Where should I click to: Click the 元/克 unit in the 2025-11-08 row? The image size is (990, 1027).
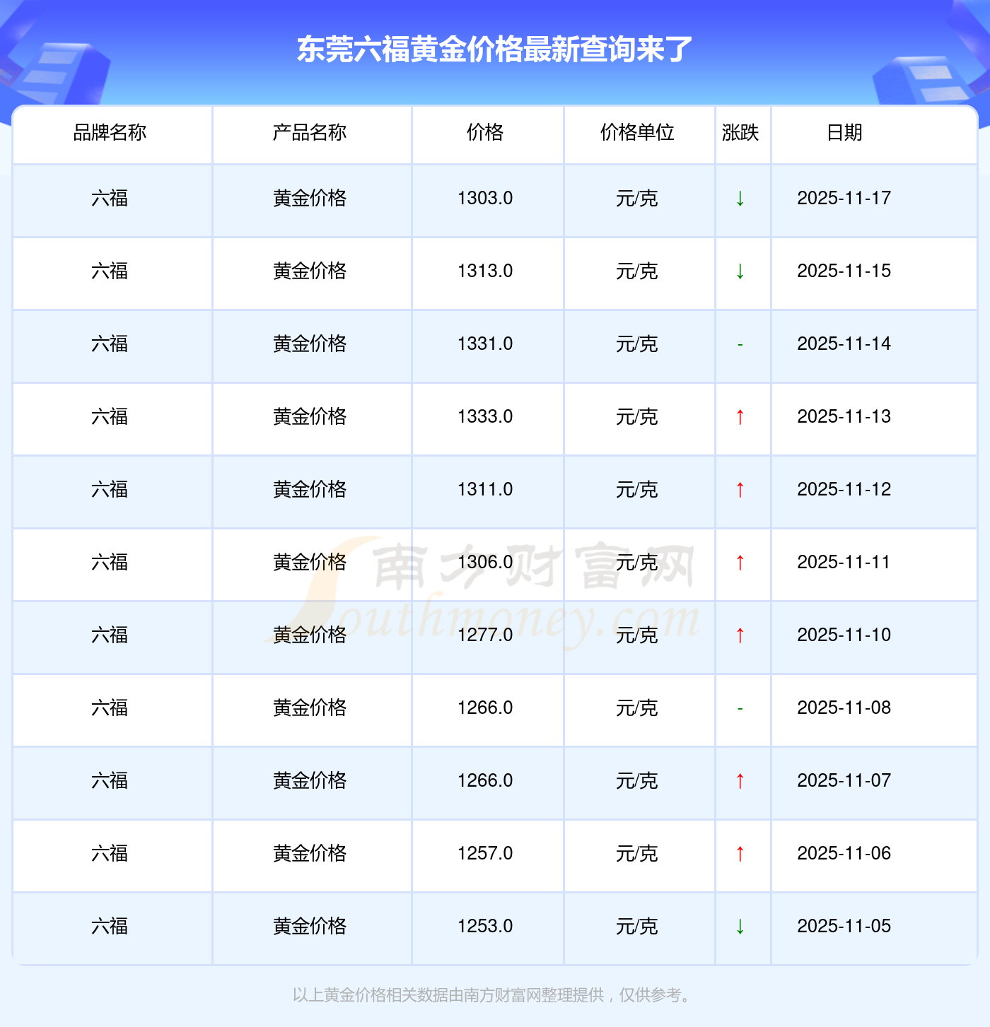click(x=637, y=708)
